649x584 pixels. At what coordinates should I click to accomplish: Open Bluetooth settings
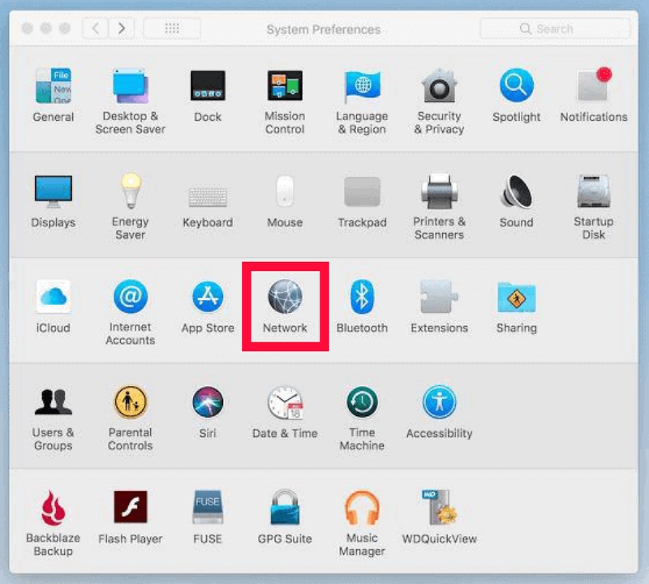pos(362,307)
